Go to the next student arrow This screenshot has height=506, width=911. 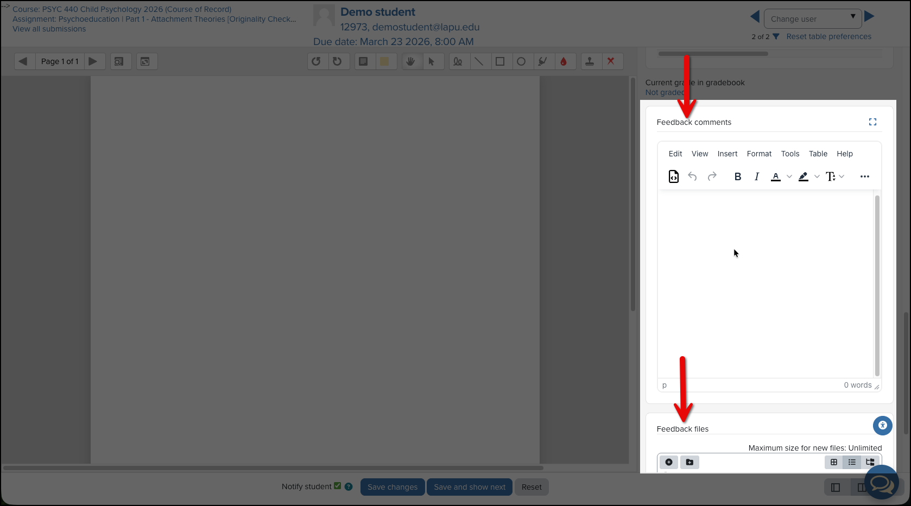pos(870,16)
